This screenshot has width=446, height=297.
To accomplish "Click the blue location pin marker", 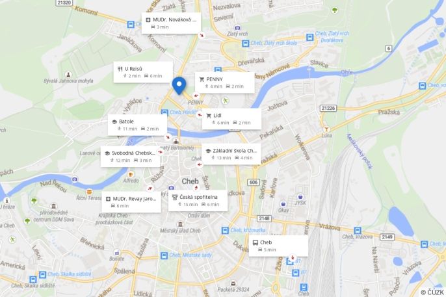I will [179, 86].
